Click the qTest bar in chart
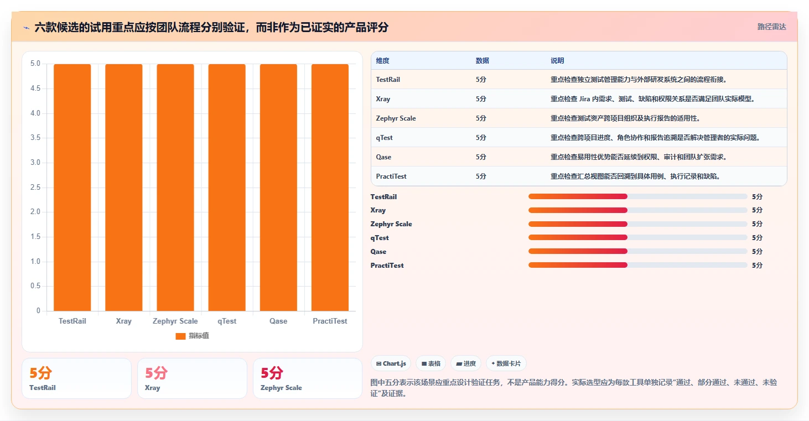The height and width of the screenshot is (421, 809). (227, 188)
